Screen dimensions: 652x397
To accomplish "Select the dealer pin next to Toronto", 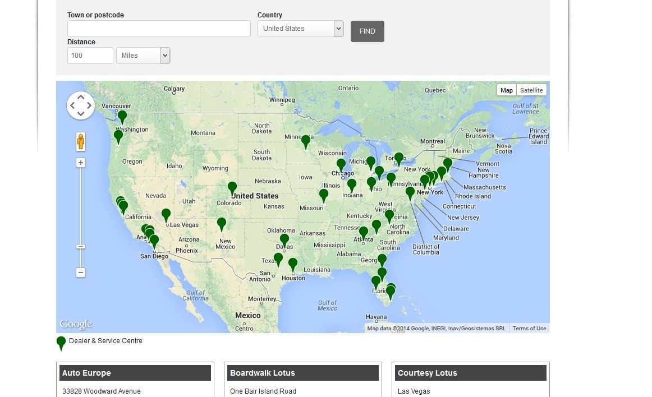I will click(399, 160).
